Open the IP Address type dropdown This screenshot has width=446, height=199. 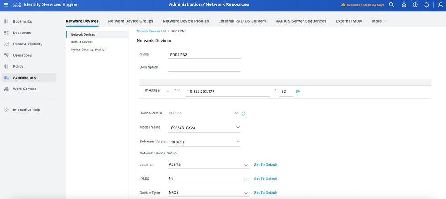coord(157,91)
